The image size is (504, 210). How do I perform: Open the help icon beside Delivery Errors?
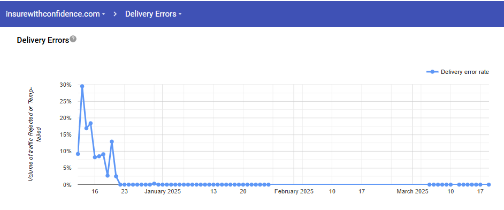pyautogui.click(x=73, y=39)
